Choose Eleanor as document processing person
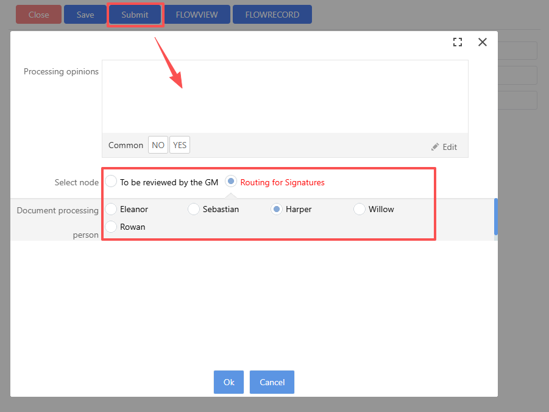 click(x=111, y=209)
